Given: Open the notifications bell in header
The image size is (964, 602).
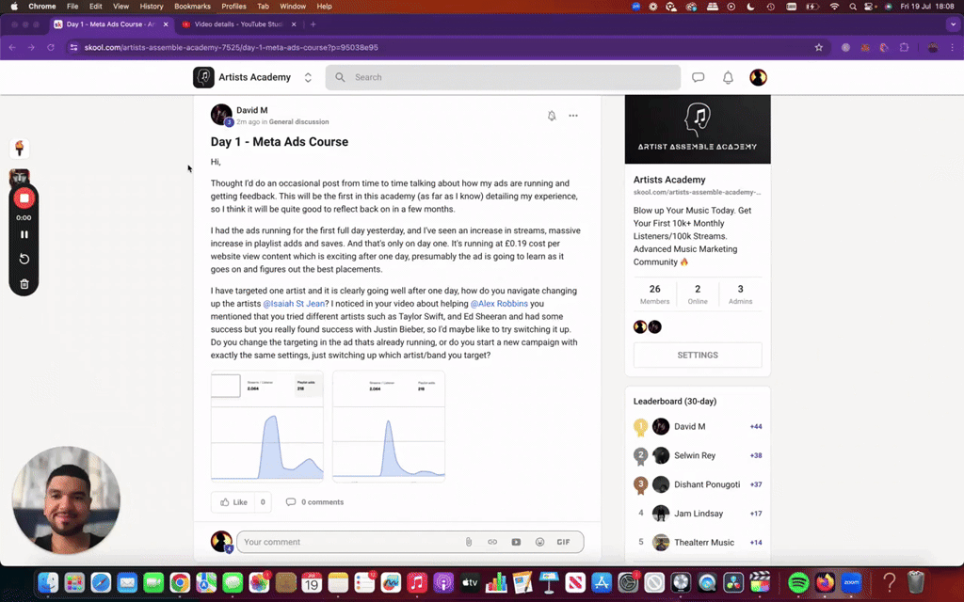Looking at the screenshot, I should pyautogui.click(x=728, y=77).
